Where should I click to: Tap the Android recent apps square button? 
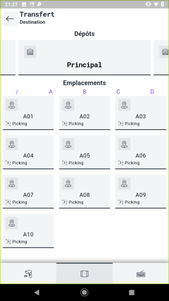[x=132, y=292]
